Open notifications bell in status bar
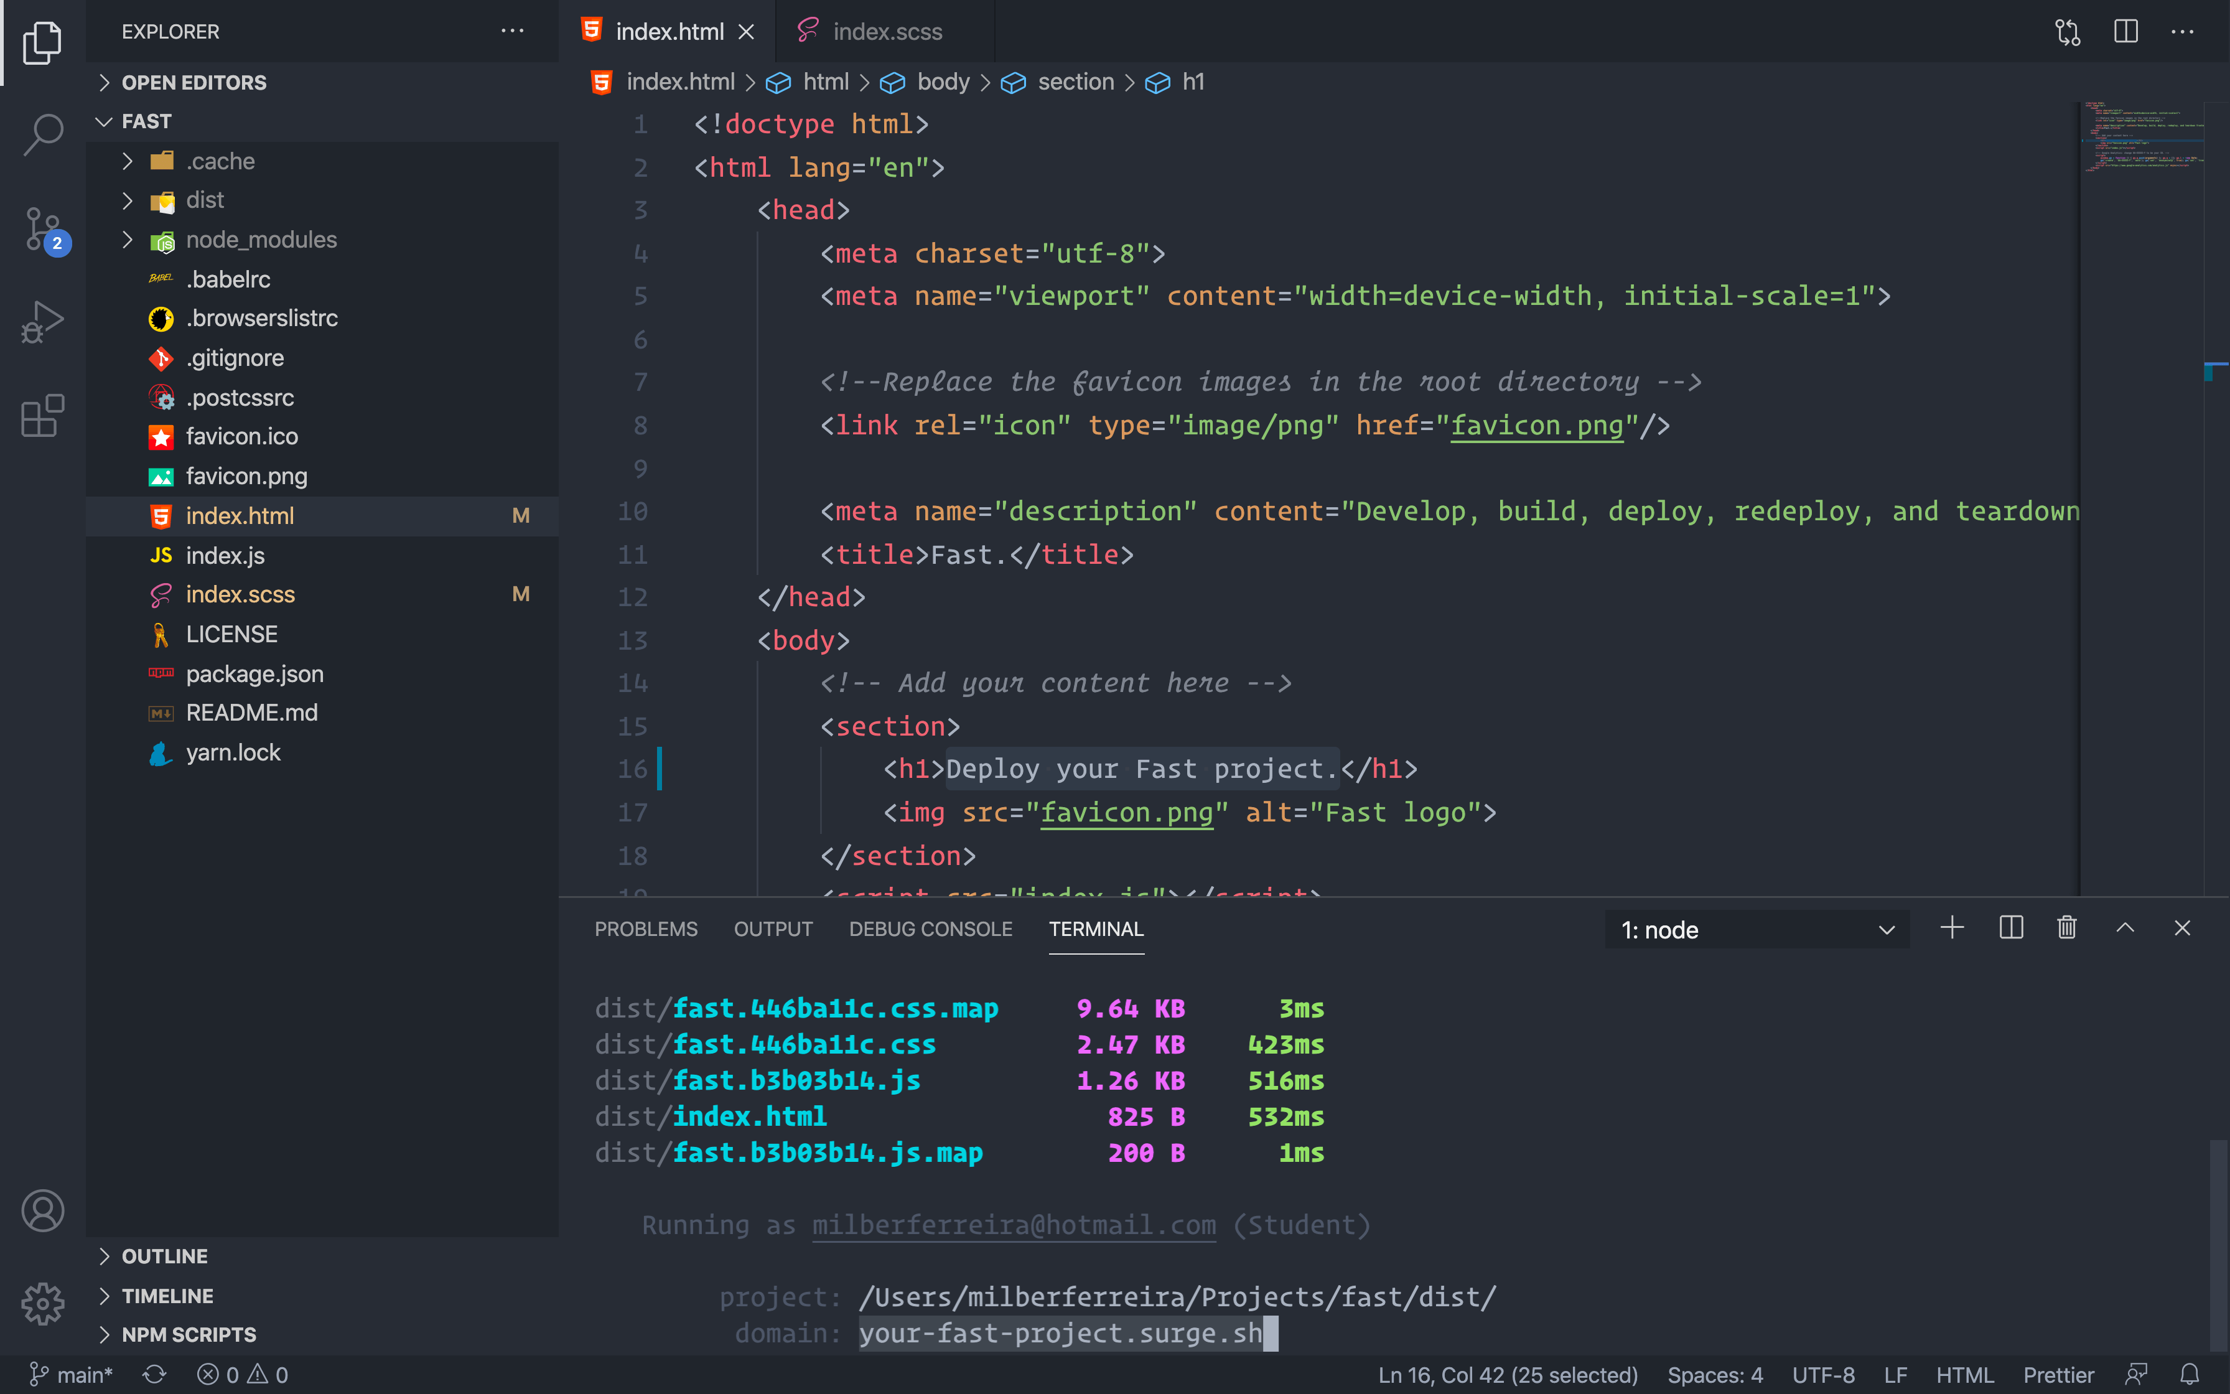Image resolution: width=2230 pixels, height=1394 pixels. pyautogui.click(x=2190, y=1375)
